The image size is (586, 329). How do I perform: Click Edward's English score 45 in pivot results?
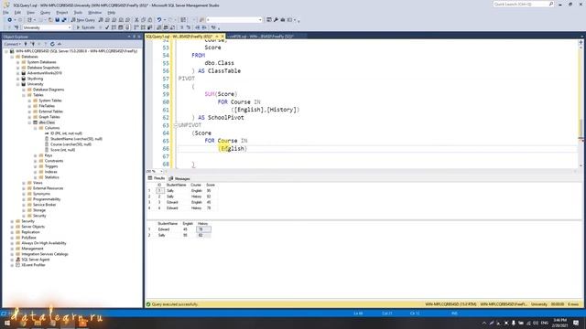point(185,229)
